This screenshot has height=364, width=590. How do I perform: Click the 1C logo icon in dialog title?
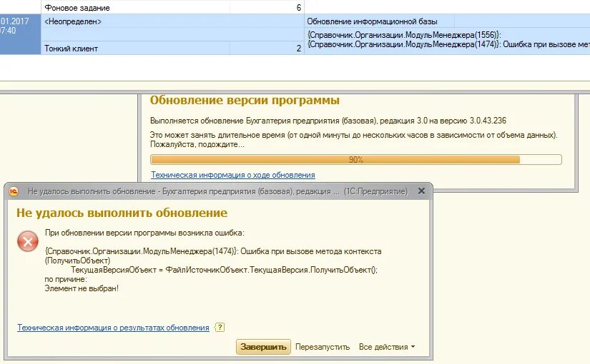[14, 191]
